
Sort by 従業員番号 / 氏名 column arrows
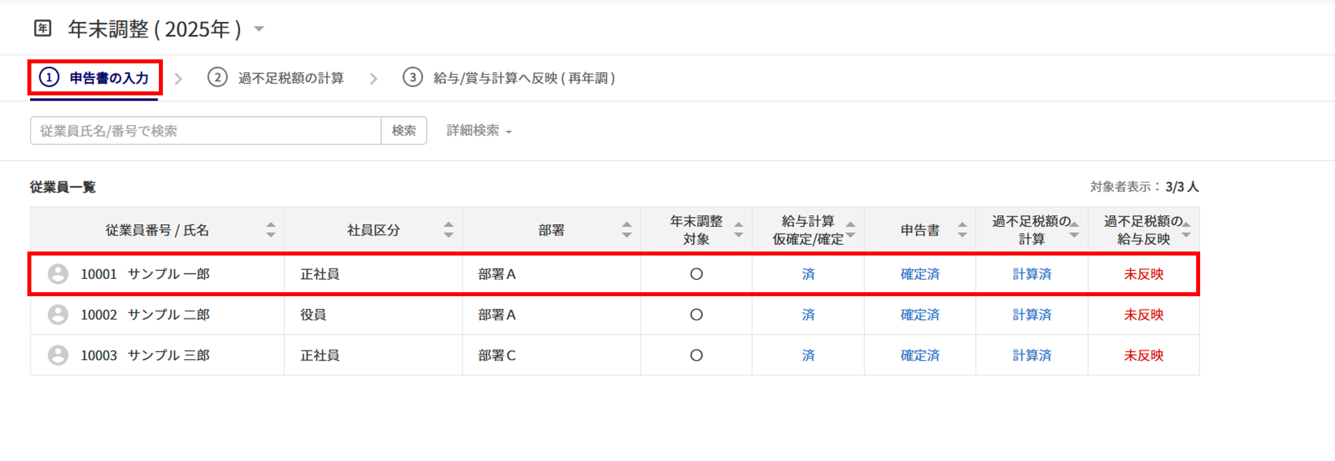(x=270, y=230)
